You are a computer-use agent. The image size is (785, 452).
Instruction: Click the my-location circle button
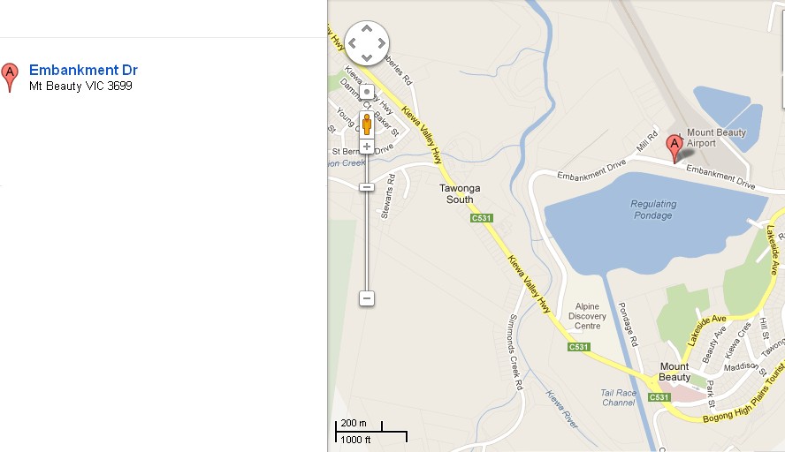point(367,92)
